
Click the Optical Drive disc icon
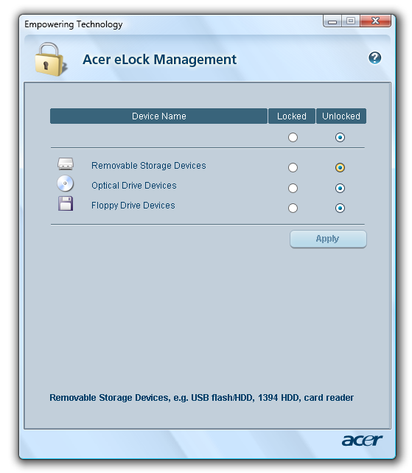click(65, 183)
